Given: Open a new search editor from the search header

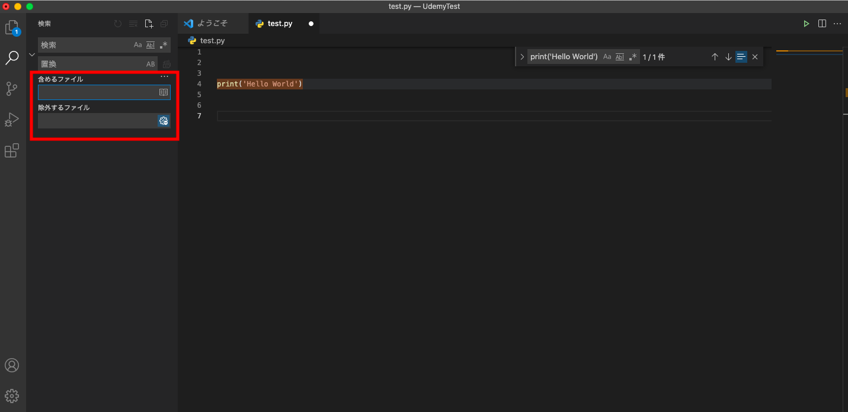Looking at the screenshot, I should click(149, 24).
